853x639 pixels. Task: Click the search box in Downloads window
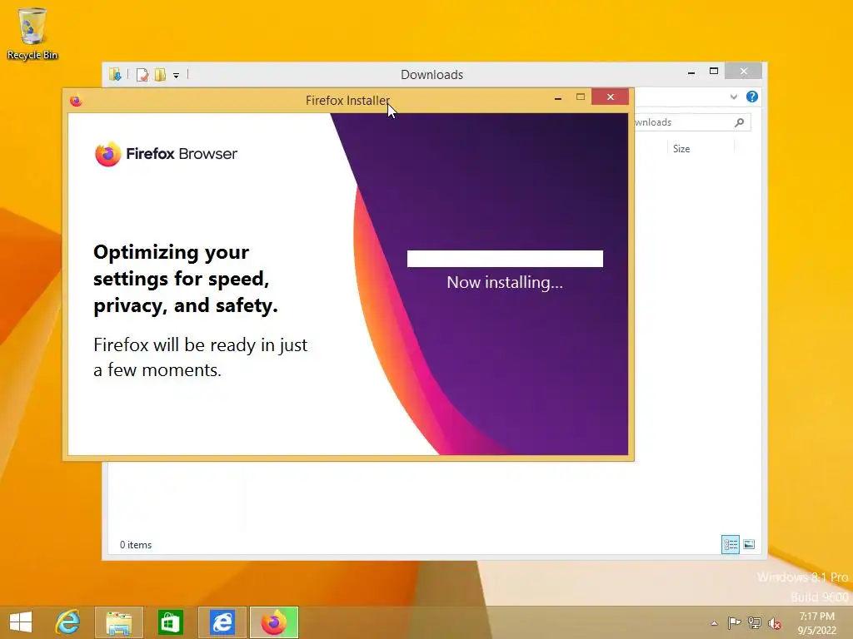692,122
